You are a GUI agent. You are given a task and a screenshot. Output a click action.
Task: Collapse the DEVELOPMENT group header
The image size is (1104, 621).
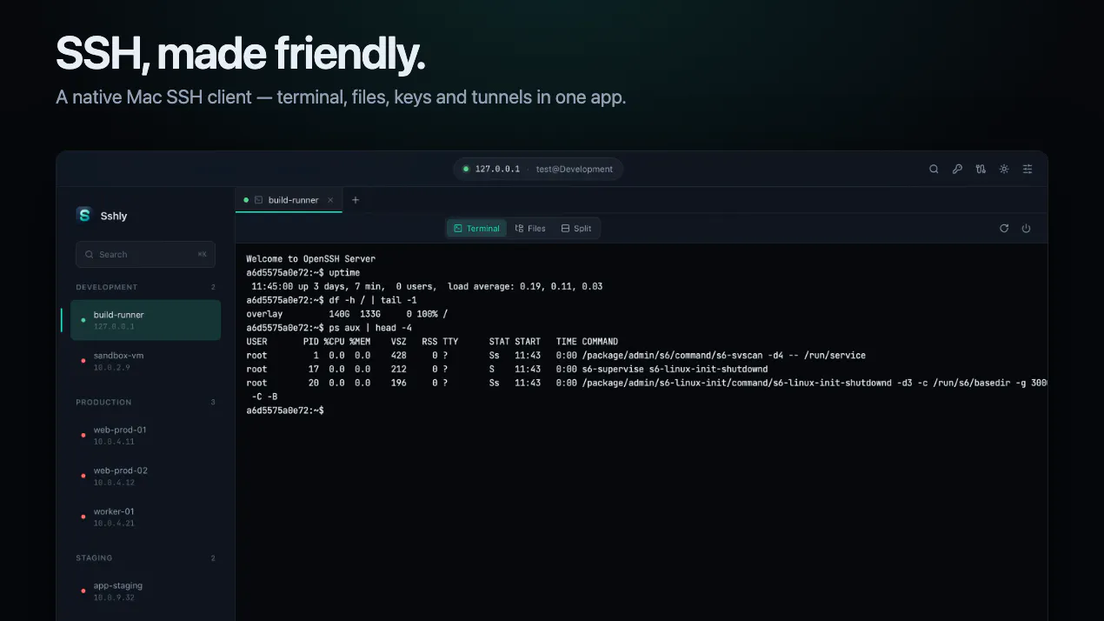click(145, 287)
